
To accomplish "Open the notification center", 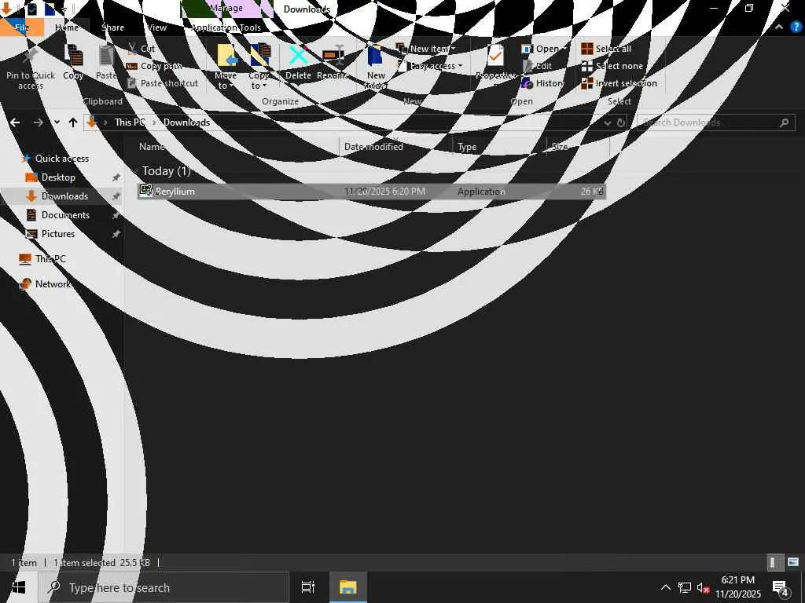I will [x=781, y=588].
